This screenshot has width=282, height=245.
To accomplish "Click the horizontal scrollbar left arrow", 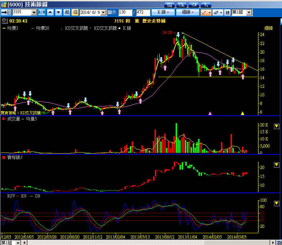I will tap(24, 243).
